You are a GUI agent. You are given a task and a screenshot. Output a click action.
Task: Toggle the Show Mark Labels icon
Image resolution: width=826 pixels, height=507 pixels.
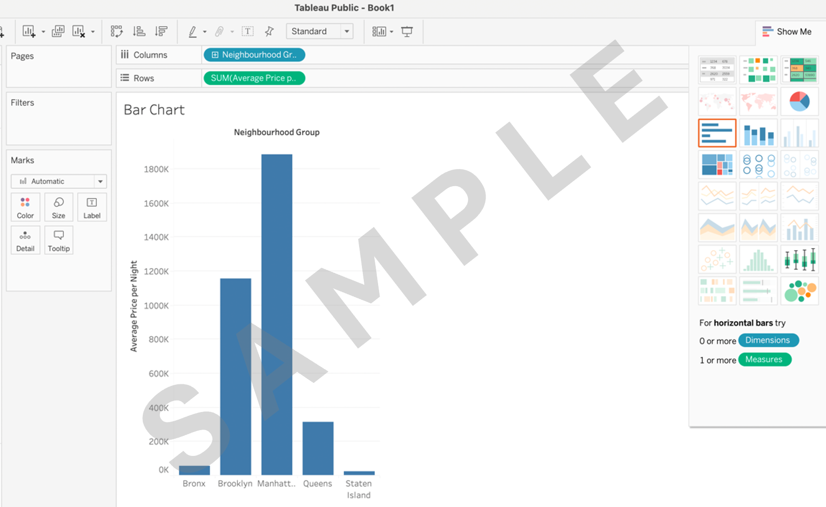247,32
